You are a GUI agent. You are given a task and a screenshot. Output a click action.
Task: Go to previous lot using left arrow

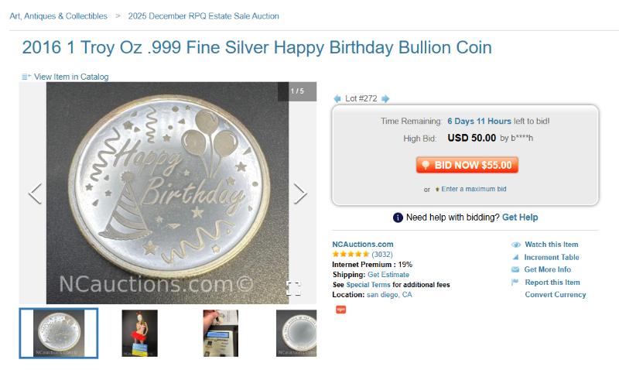point(337,99)
